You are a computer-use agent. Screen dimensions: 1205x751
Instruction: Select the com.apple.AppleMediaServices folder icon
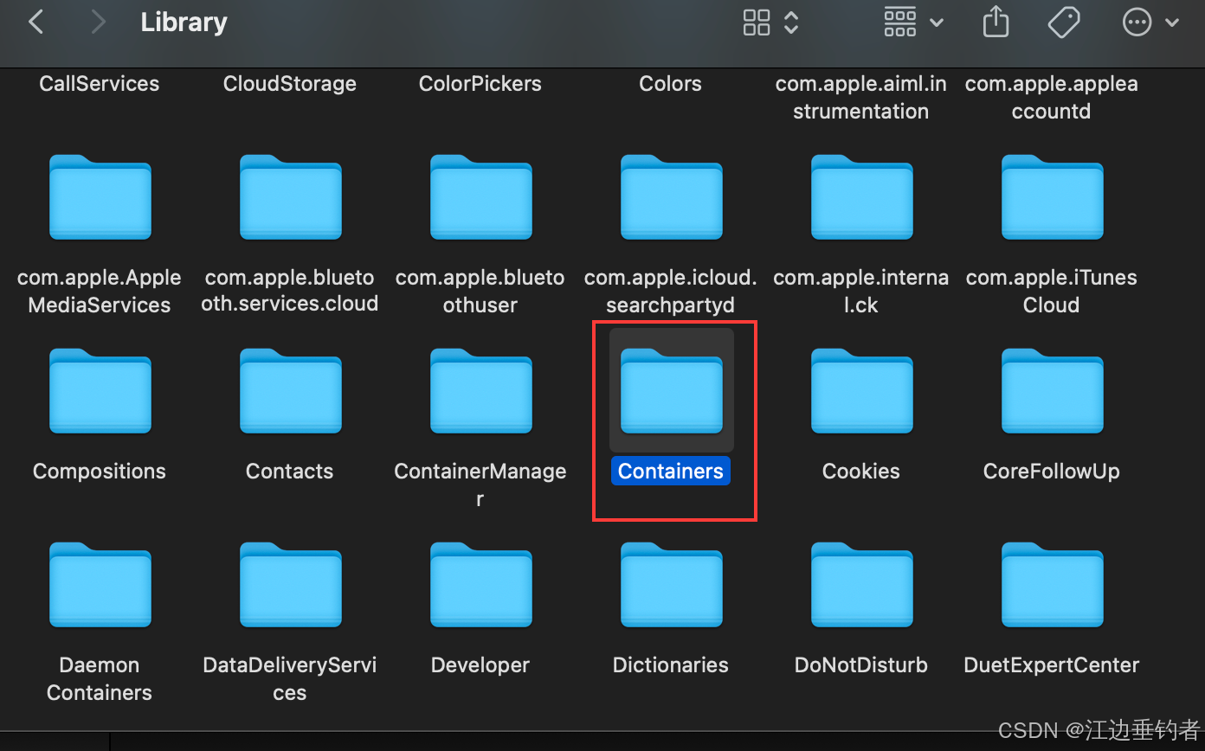coord(100,196)
